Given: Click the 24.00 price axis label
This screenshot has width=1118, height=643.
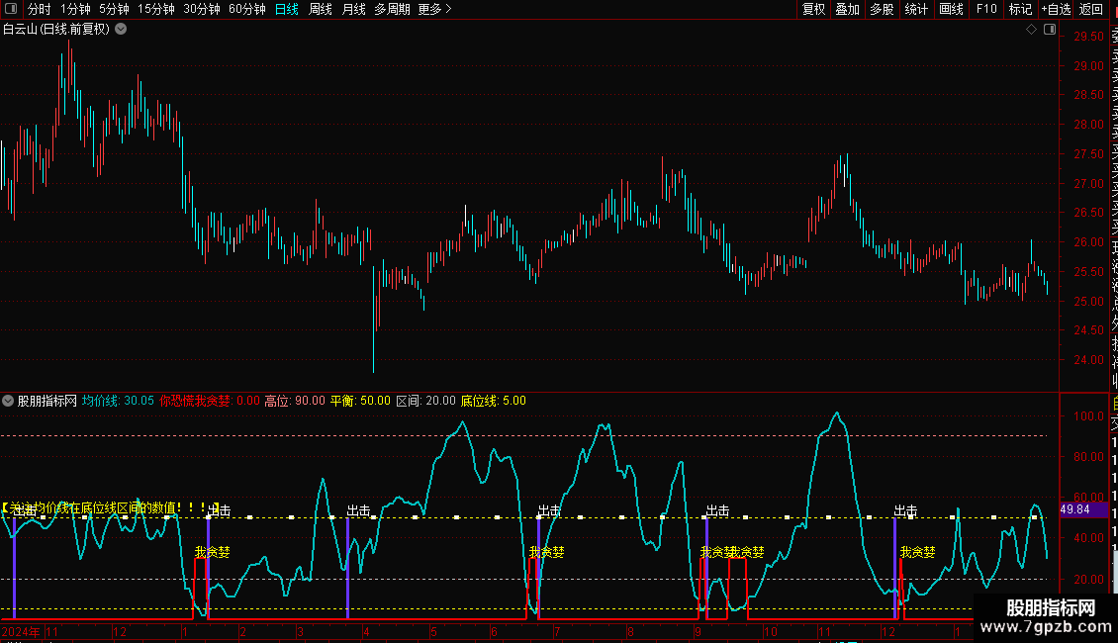Looking at the screenshot, I should pyautogui.click(x=1088, y=360).
